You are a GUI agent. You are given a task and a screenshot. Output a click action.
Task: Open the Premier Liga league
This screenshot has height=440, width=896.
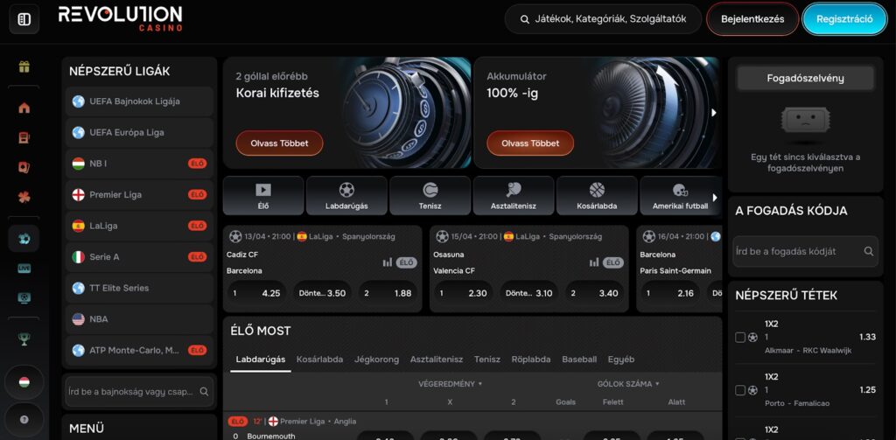[139, 195]
